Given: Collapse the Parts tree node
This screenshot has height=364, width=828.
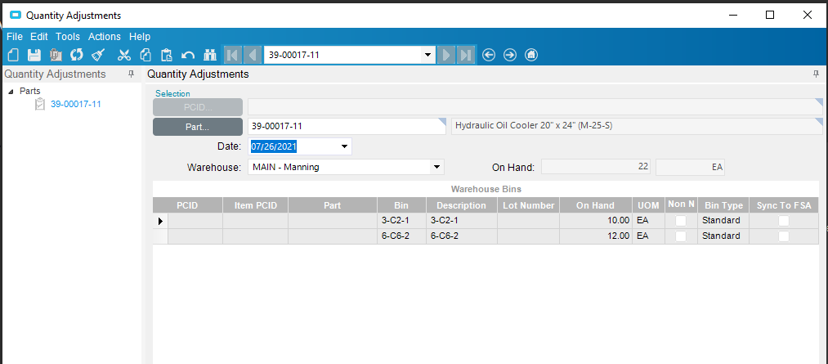Looking at the screenshot, I should point(11,92).
